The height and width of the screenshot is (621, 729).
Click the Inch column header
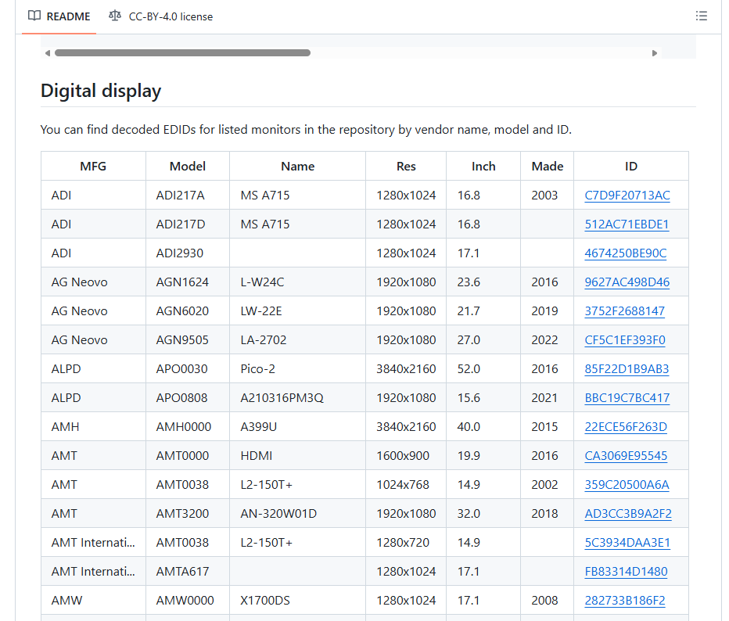[483, 166]
